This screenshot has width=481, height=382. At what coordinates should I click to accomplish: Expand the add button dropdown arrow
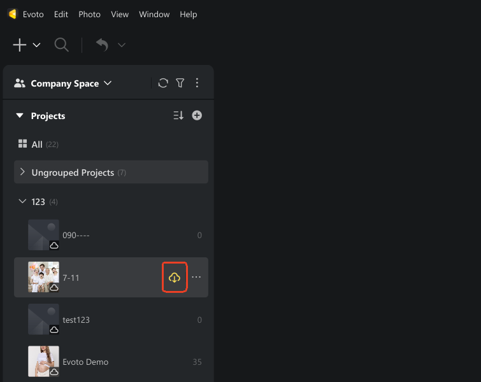(x=36, y=45)
